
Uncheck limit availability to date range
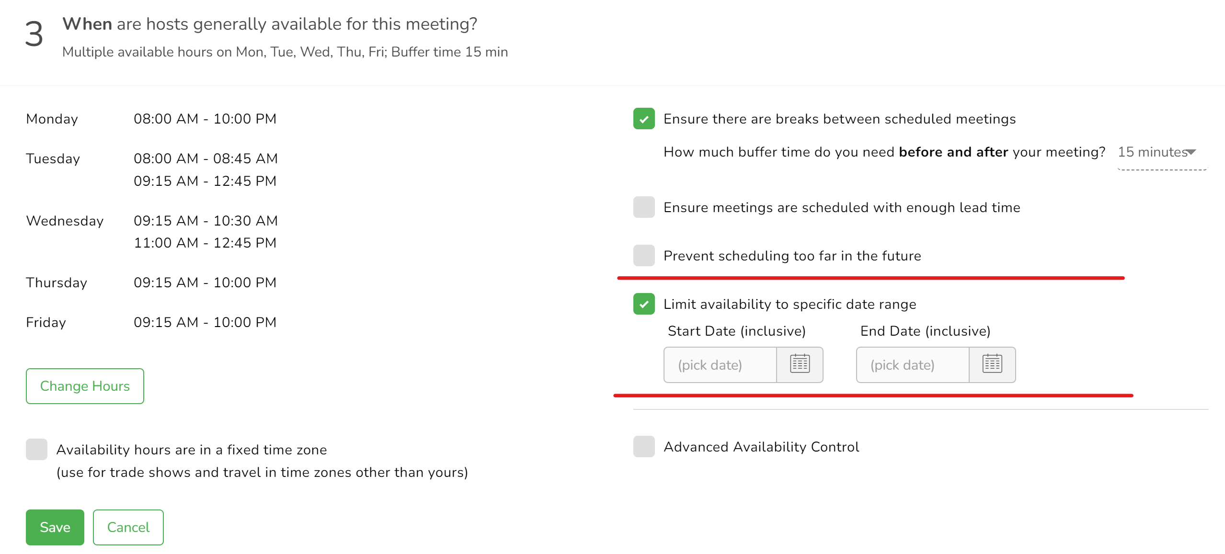pyautogui.click(x=643, y=304)
